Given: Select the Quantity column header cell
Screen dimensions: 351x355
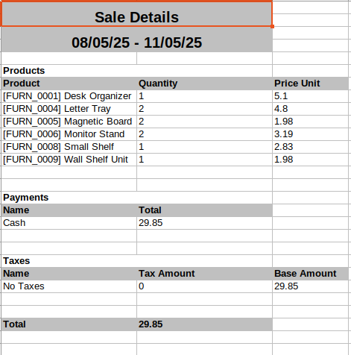Looking at the screenshot, I should pyautogui.click(x=204, y=84).
